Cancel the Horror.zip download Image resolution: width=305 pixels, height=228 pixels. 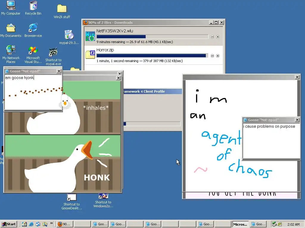click(x=218, y=56)
